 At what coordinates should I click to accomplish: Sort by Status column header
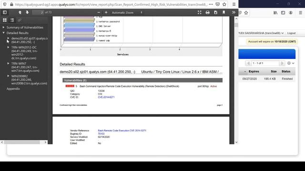click(x=286, y=71)
